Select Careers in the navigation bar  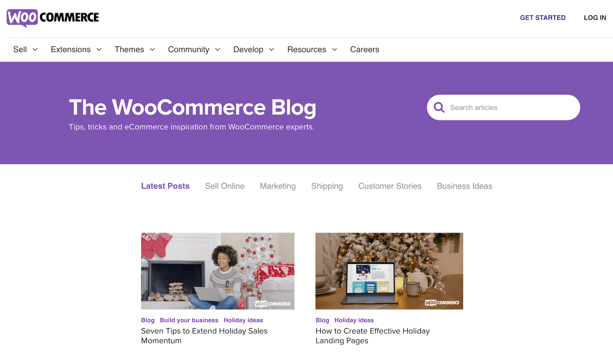(365, 49)
